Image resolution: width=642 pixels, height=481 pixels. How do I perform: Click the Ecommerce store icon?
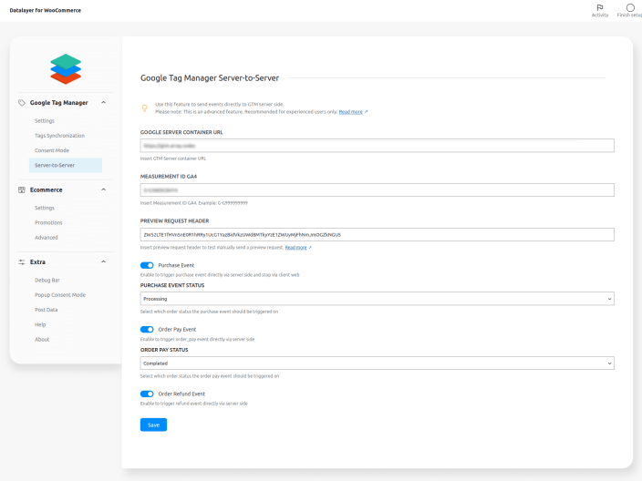point(22,189)
